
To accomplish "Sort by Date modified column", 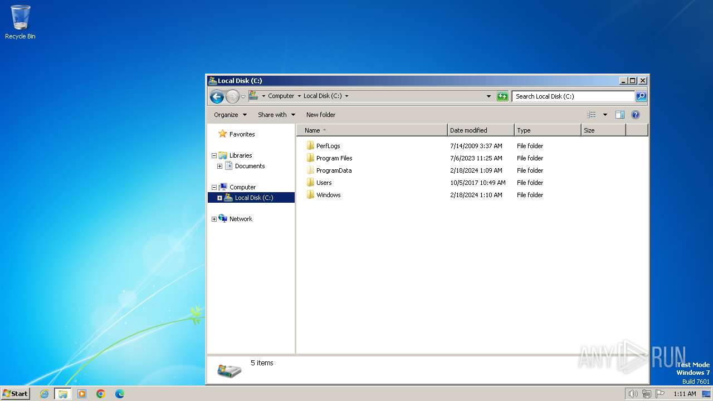I will tap(481, 130).
